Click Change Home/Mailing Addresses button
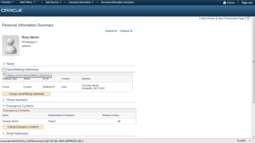This screenshot has height=143, width=255. 26,94
